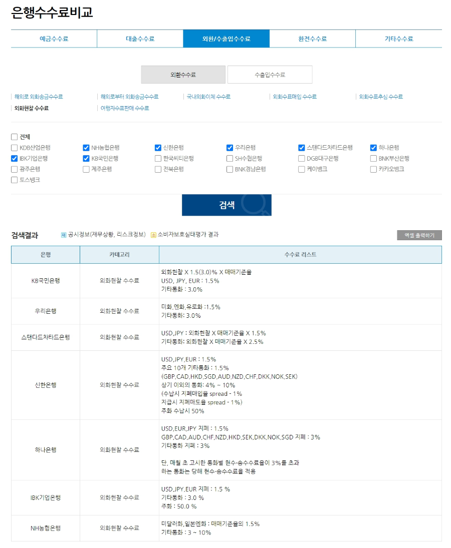The height and width of the screenshot is (548, 451).
Task: Open 국내외화이체 수수료 link
Action: pyautogui.click(x=208, y=97)
